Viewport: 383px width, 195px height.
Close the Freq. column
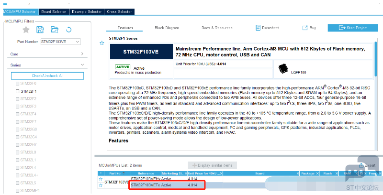tap(380, 173)
